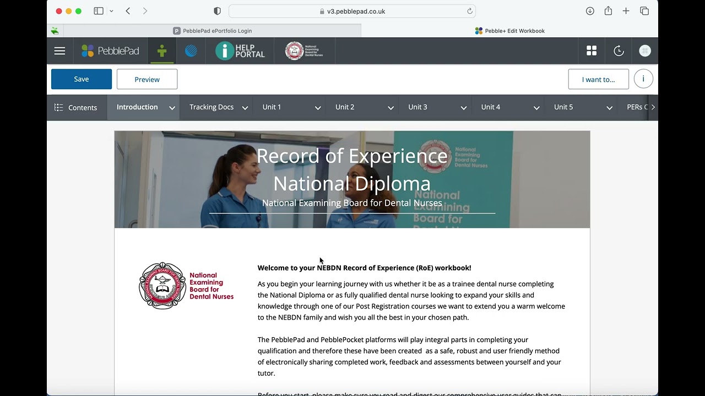The height and width of the screenshot is (396, 705).
Task: Click the pinned green tab icon
Action: (x=55, y=31)
